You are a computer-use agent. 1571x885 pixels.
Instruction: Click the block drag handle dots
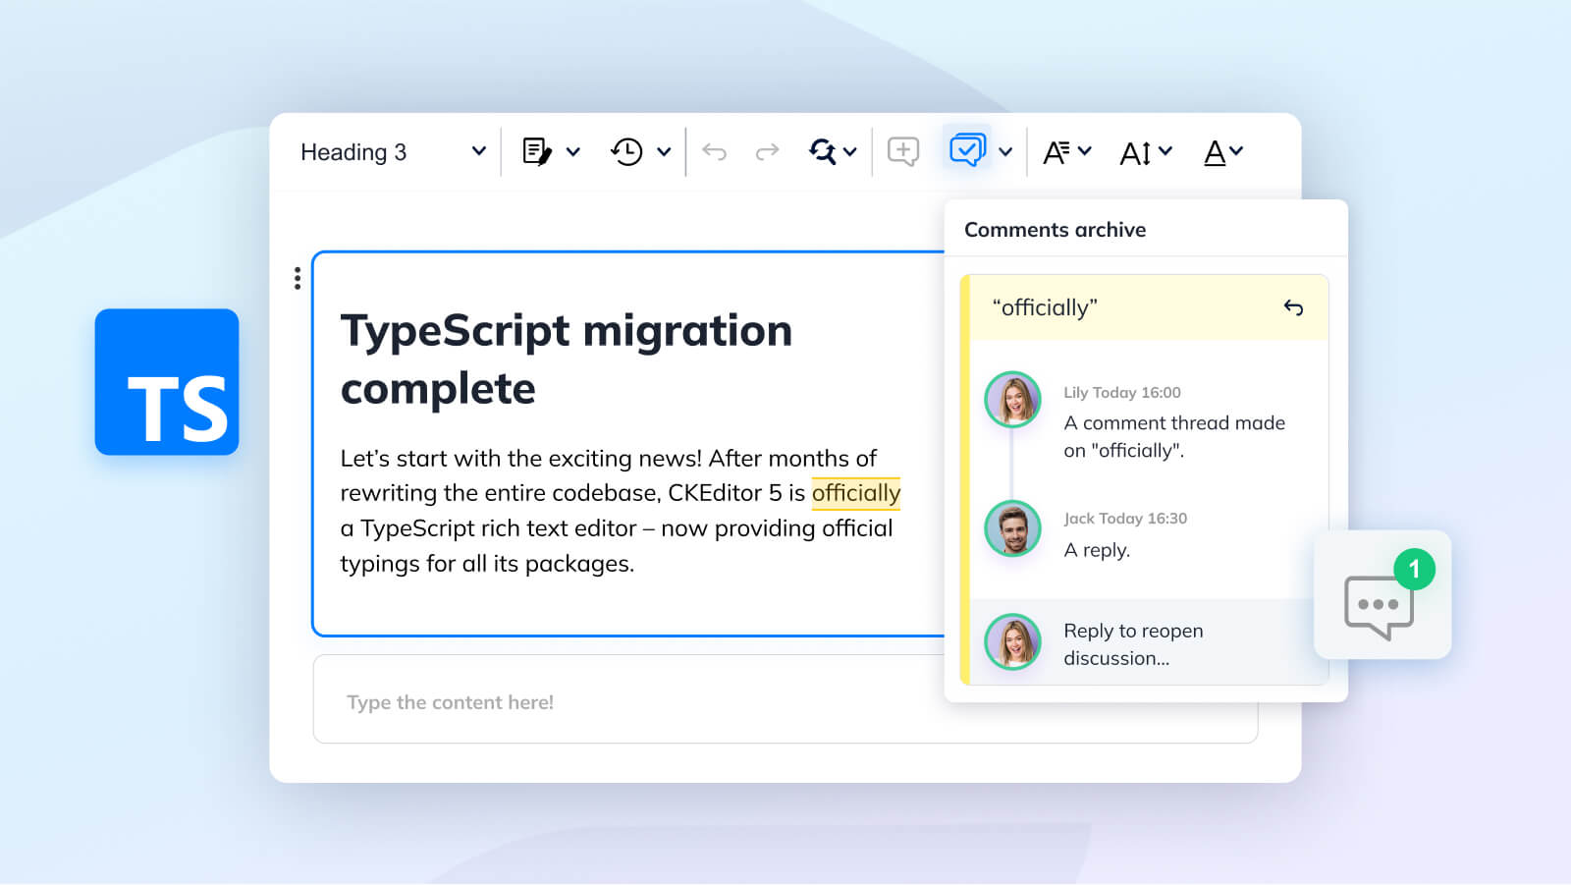tap(298, 278)
